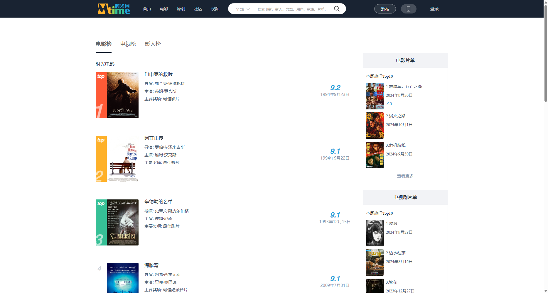Open the Shawshank Redemption poster
The image size is (548, 293).
123,95
